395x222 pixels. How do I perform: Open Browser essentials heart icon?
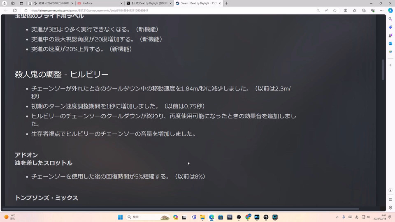(373, 11)
